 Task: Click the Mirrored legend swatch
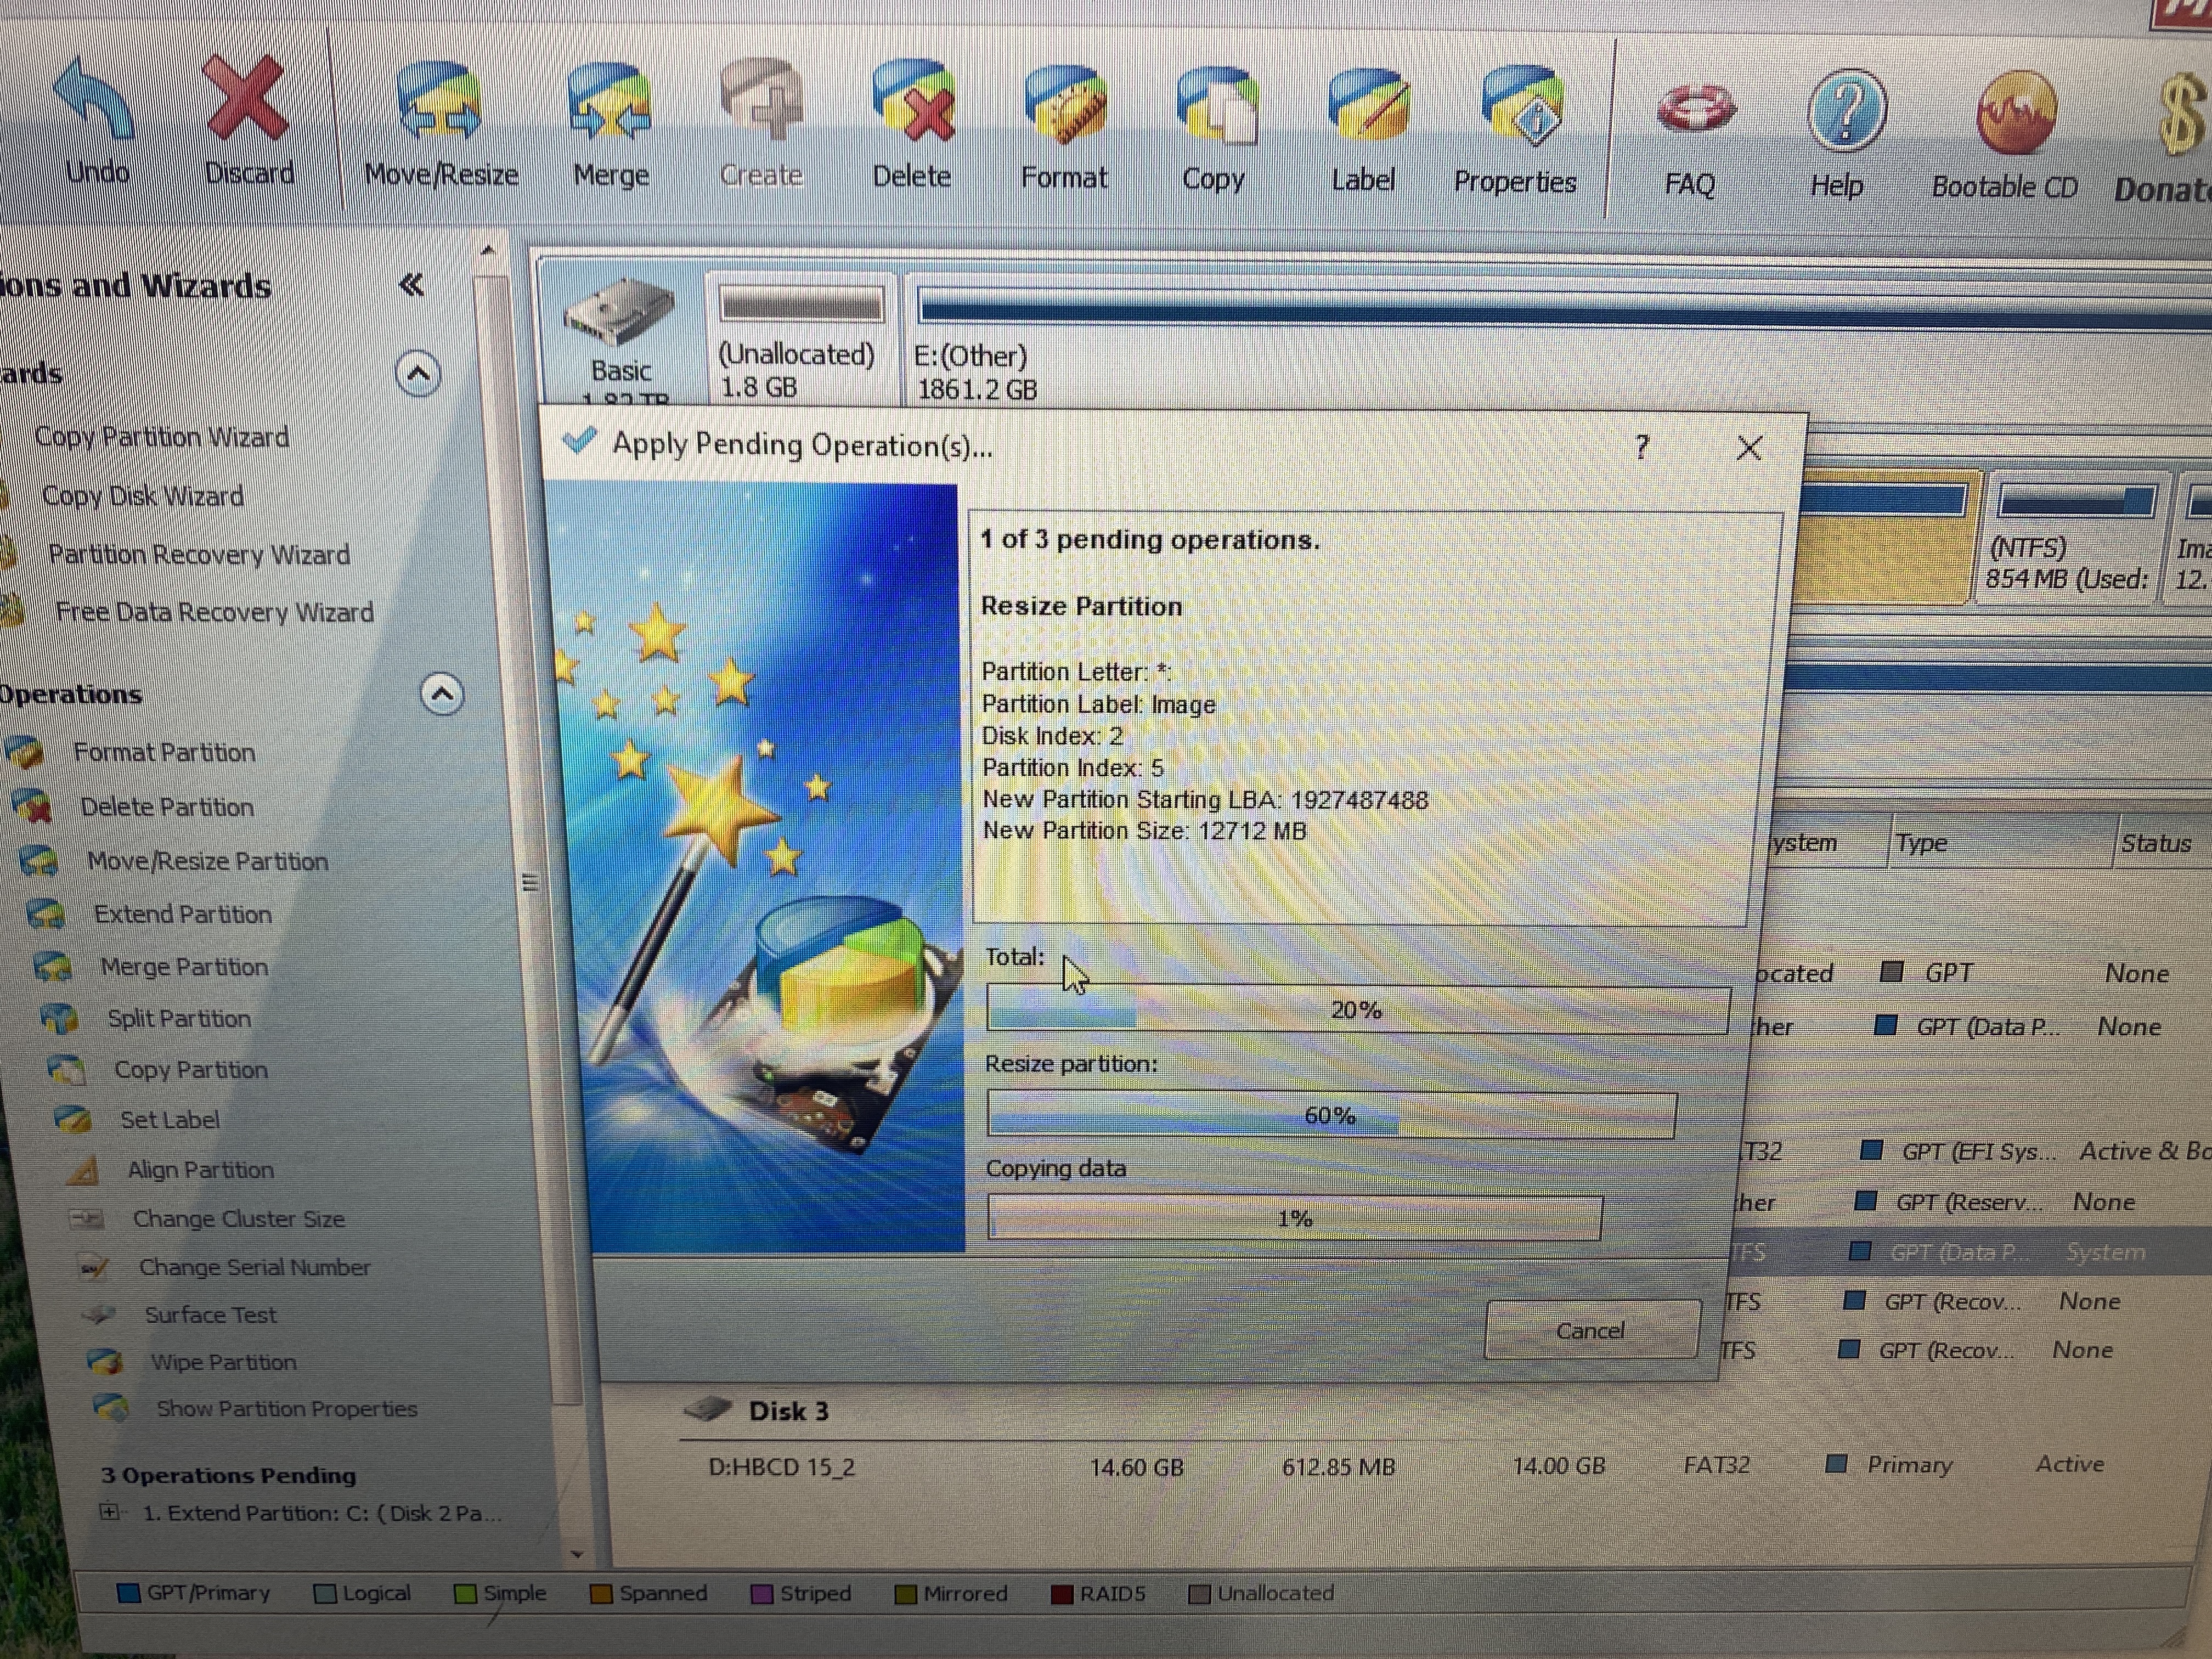click(905, 1593)
